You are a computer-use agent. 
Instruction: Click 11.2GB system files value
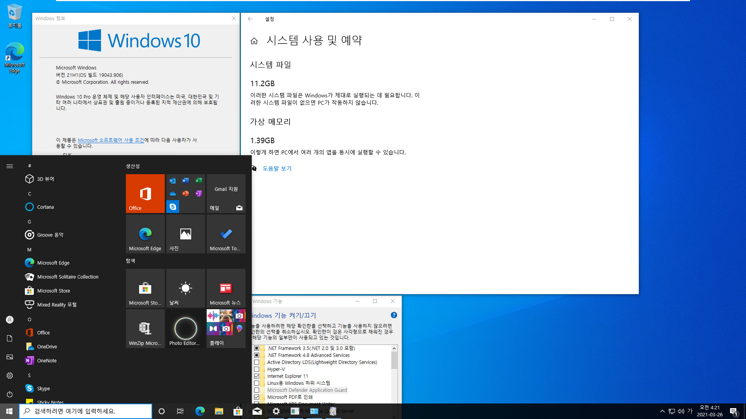click(x=262, y=83)
